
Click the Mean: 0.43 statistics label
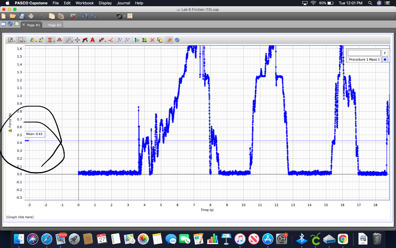coord(34,134)
